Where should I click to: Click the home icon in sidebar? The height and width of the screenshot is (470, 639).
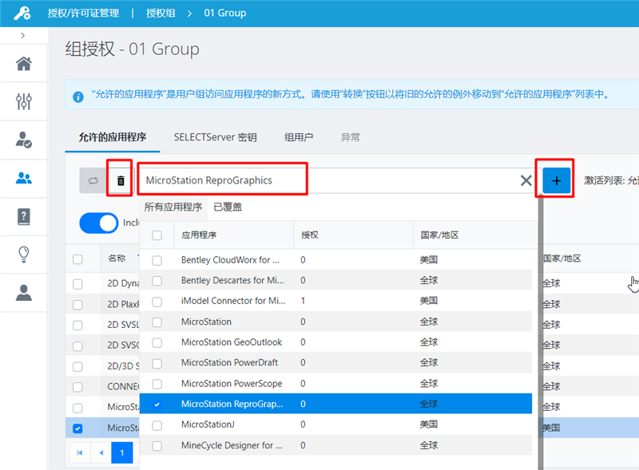coord(24,64)
